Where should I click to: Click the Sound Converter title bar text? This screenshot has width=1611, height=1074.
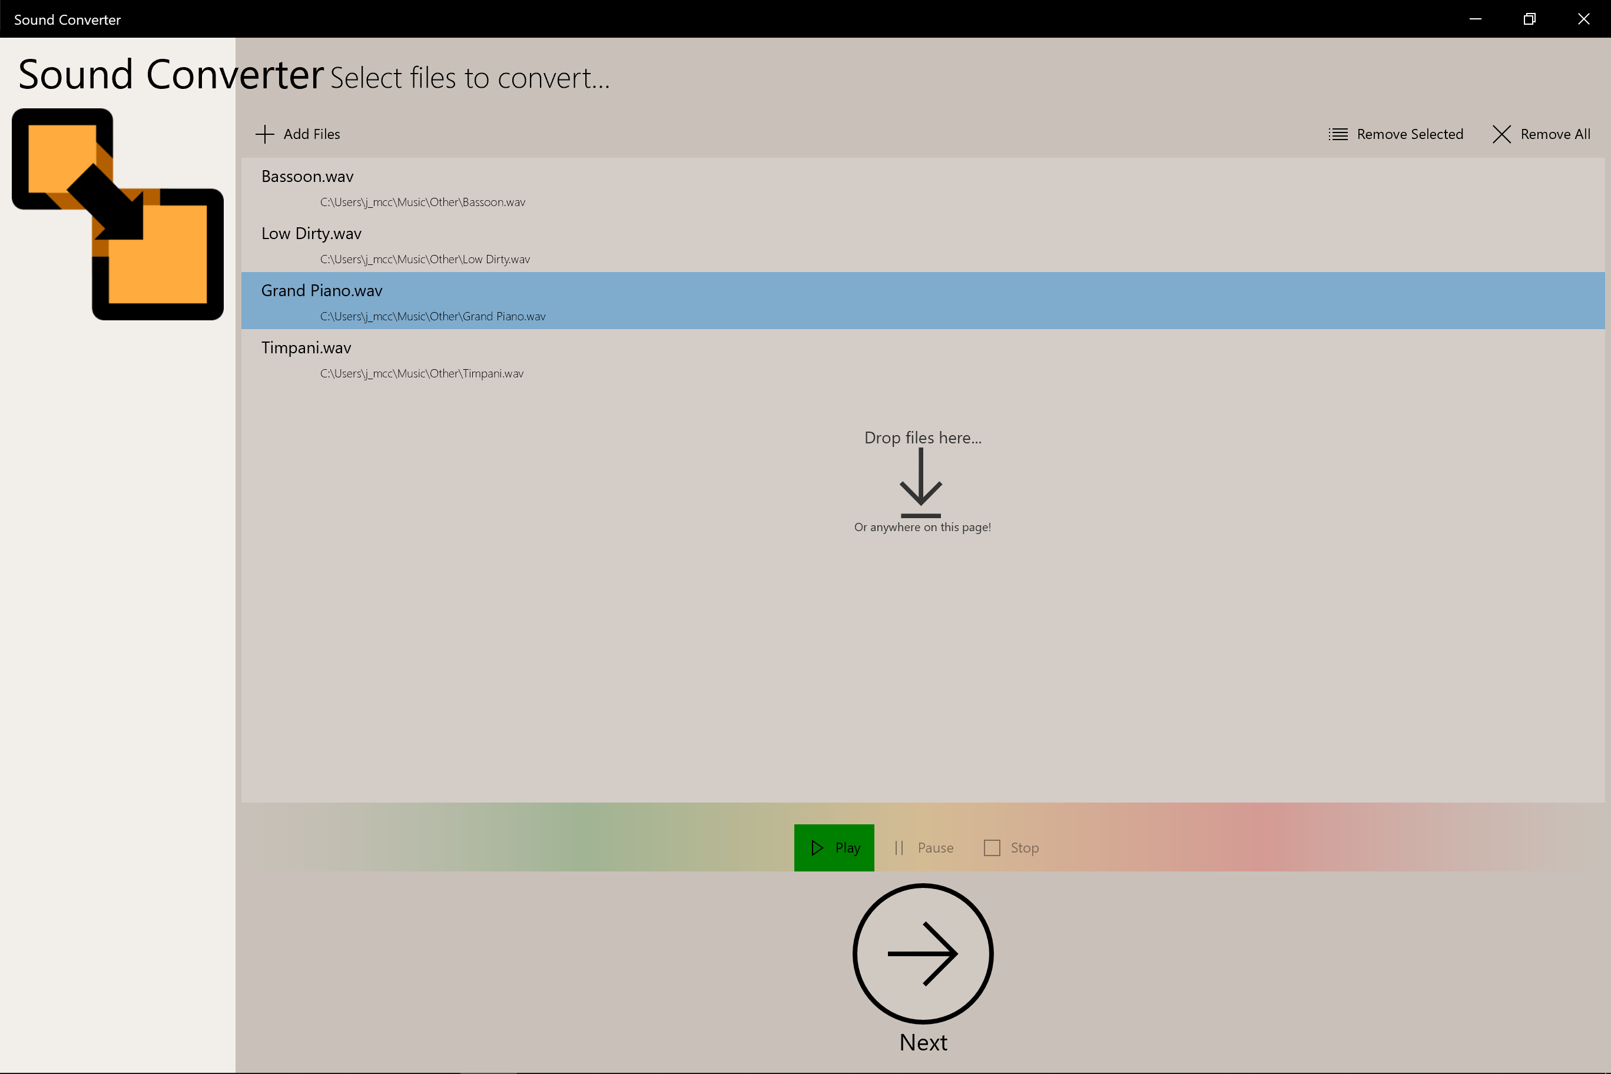click(67, 18)
